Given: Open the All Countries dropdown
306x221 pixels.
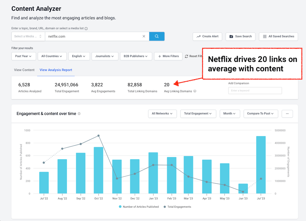Looking at the screenshot, I should [x=52, y=56].
